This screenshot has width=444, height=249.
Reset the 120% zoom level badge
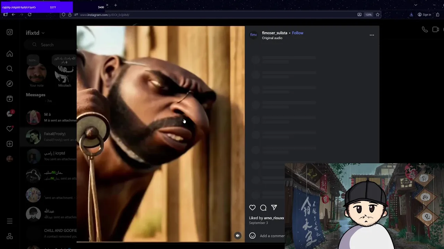point(368,15)
